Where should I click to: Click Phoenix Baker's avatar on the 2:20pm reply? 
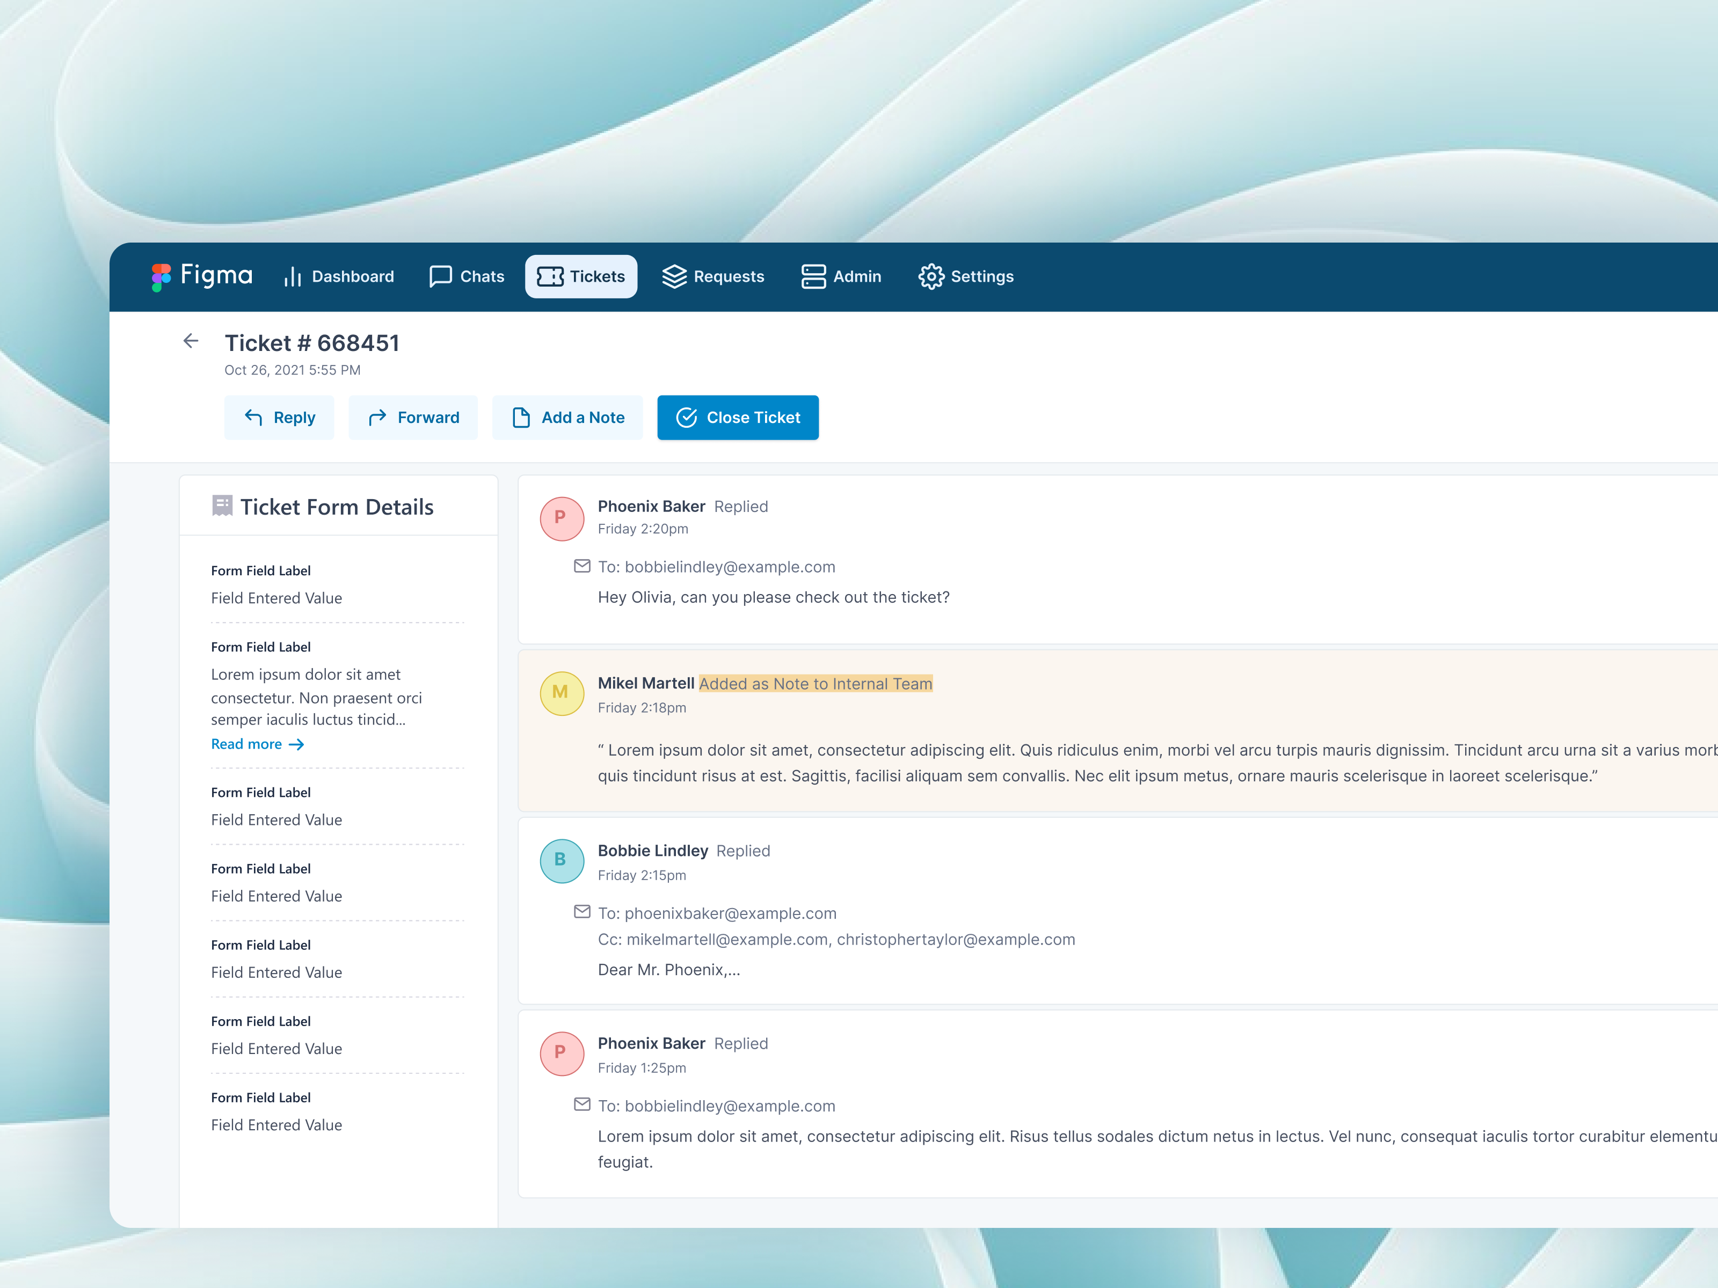point(562,518)
